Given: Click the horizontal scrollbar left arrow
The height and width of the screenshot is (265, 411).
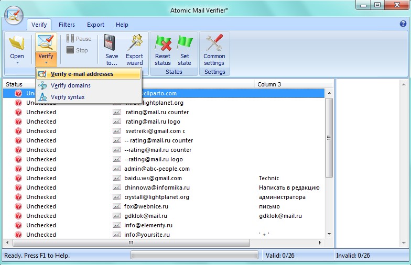Looking at the screenshot, I should pyautogui.click(x=7, y=243).
